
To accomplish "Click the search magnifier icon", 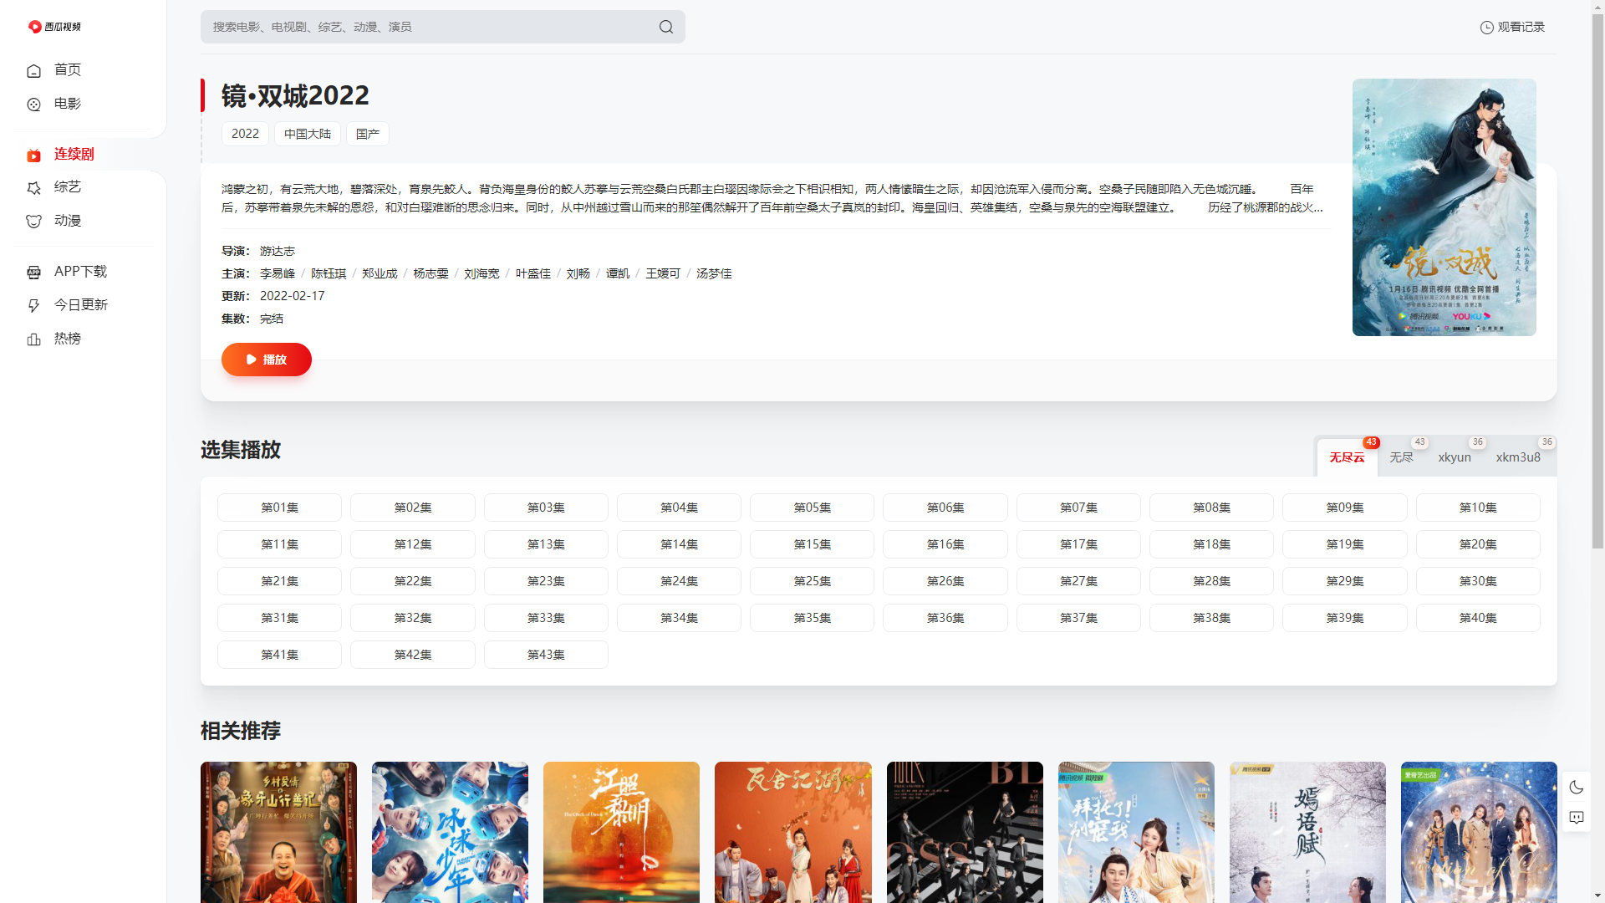I will pos(665,26).
